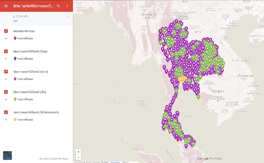
Task: Open the three-dot more options menu
Action: (67, 6)
